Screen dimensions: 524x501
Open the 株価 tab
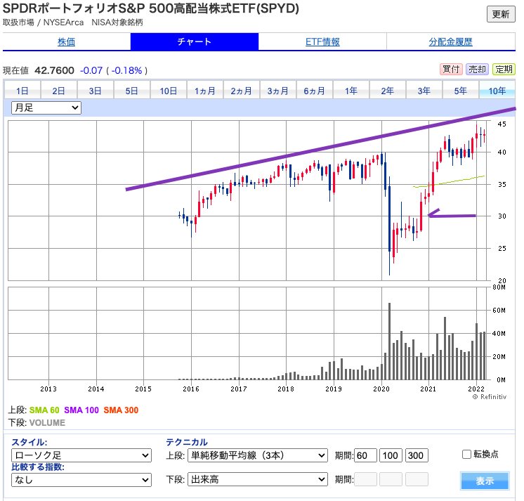(x=67, y=41)
